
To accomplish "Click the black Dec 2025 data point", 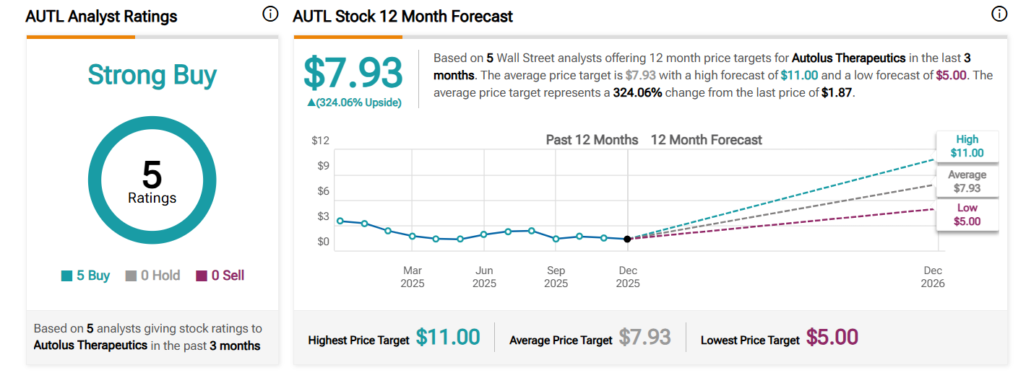I will click(x=627, y=239).
